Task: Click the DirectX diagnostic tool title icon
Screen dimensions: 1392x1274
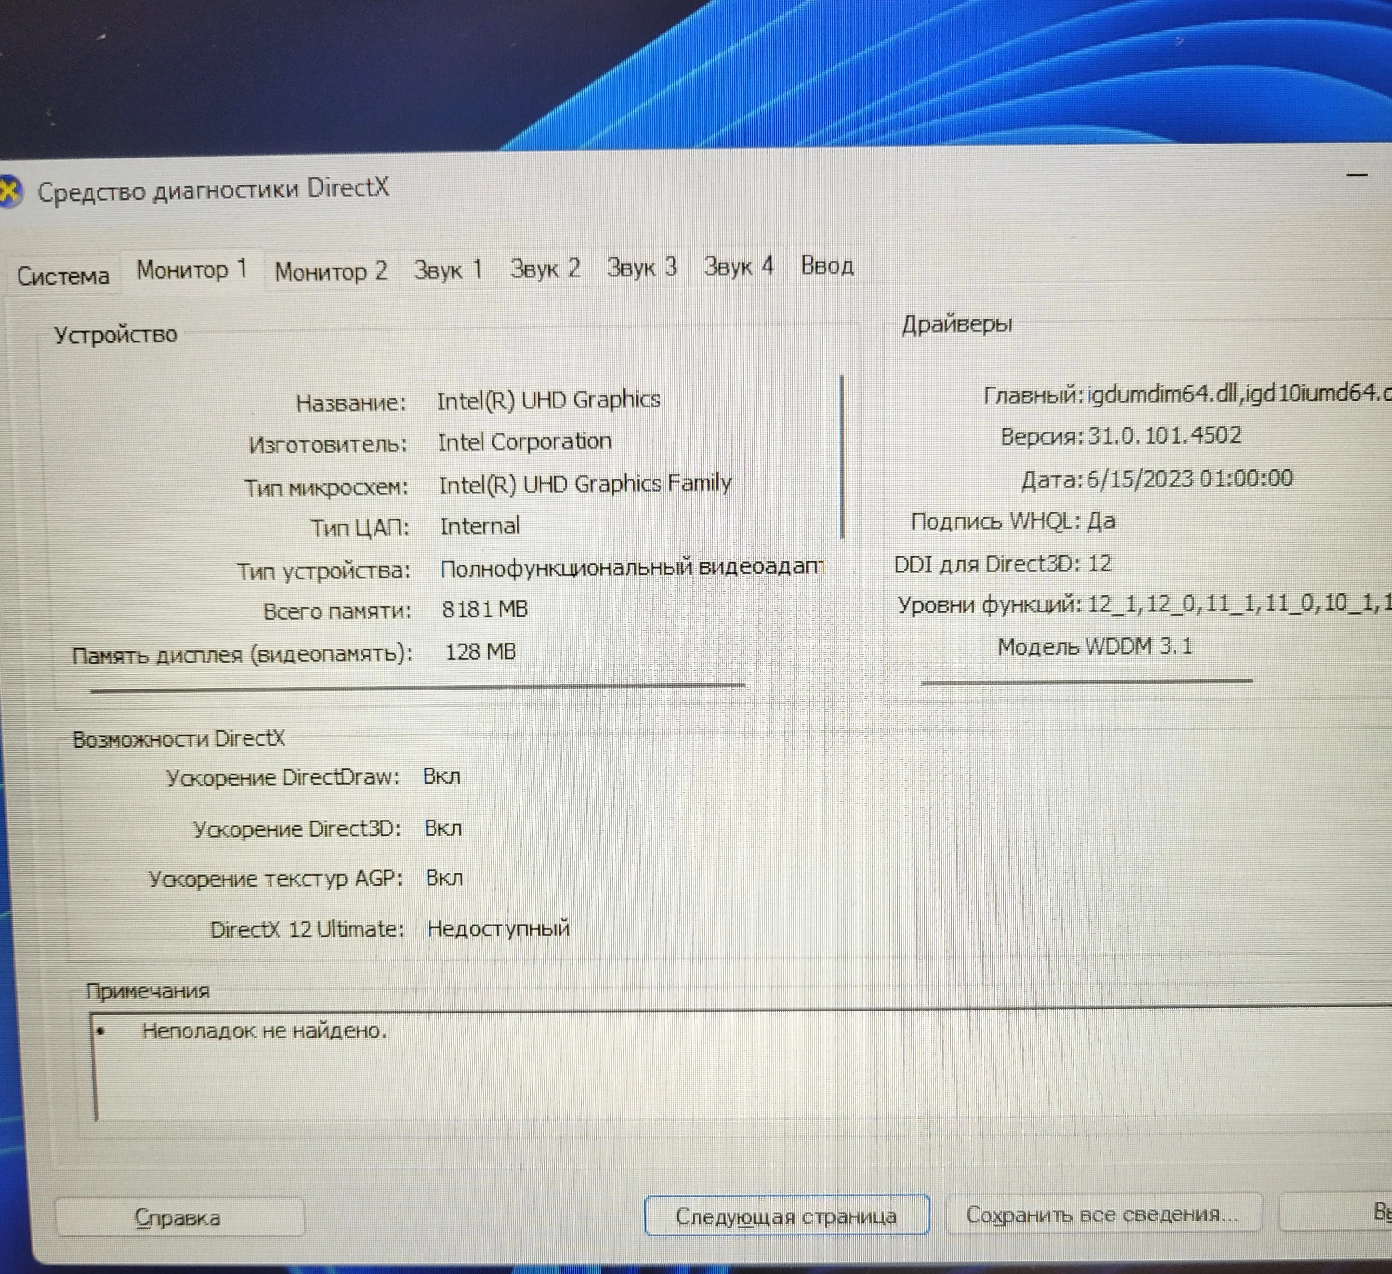Action: [10, 192]
